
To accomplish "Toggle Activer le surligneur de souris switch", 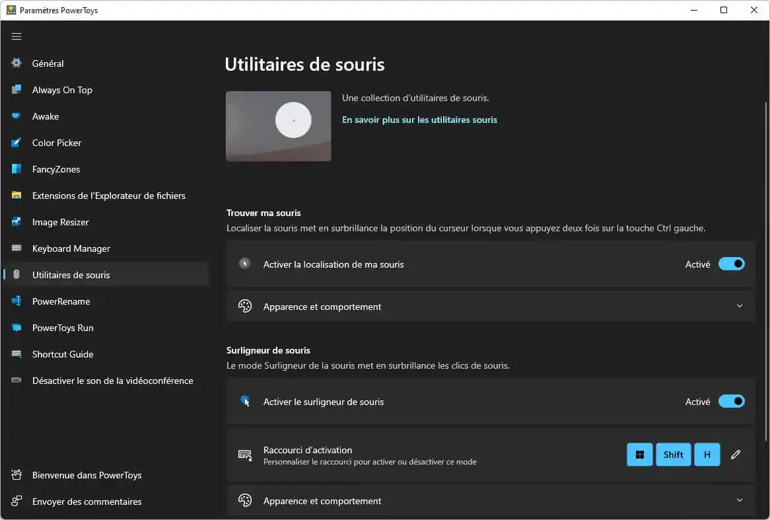I will point(731,402).
